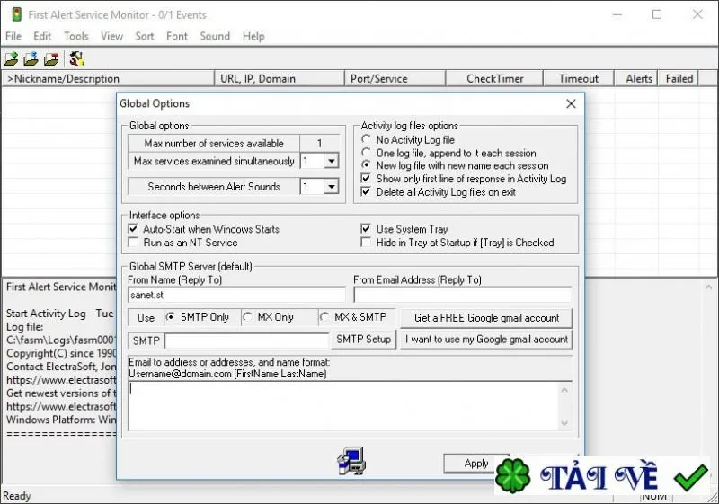Click the computer icon in Global Options dialog

tap(351, 461)
